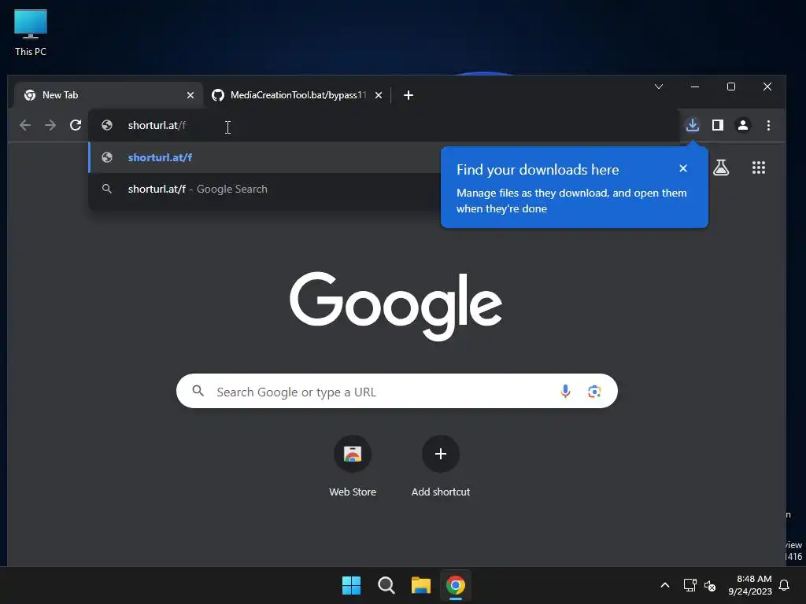The height and width of the screenshot is (604, 806).
Task: Open the tab search dropdown chevron
Action: [x=659, y=87]
